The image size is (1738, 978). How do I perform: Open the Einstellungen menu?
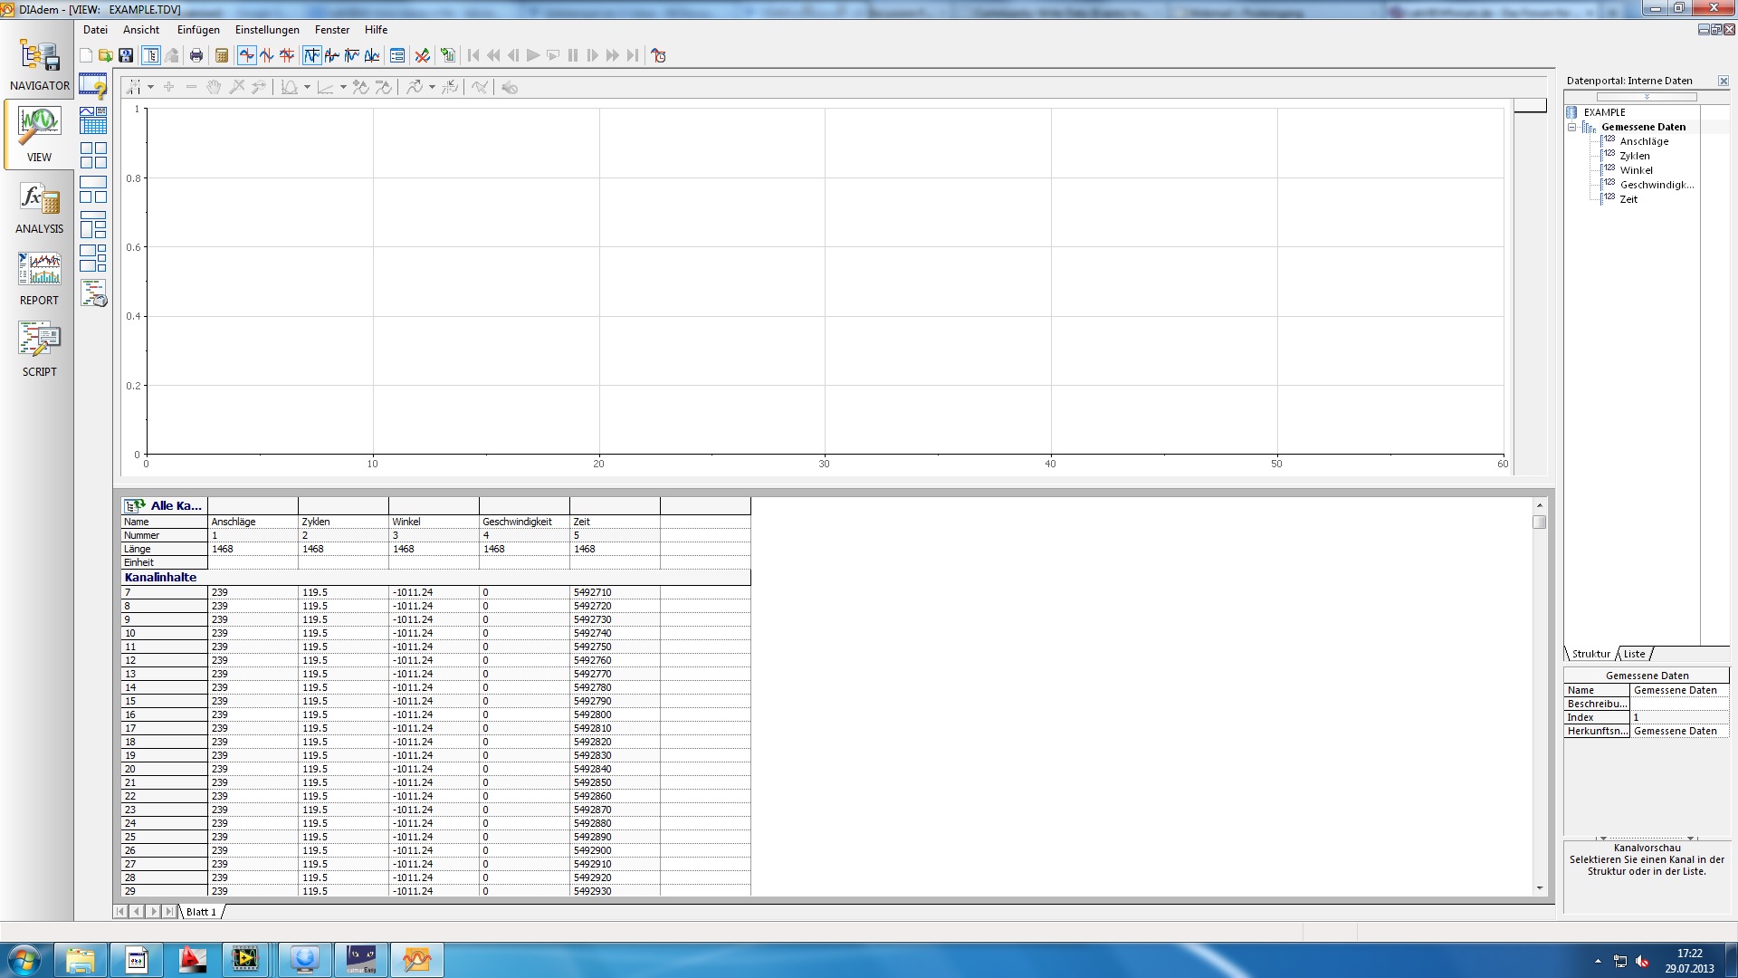coord(266,30)
